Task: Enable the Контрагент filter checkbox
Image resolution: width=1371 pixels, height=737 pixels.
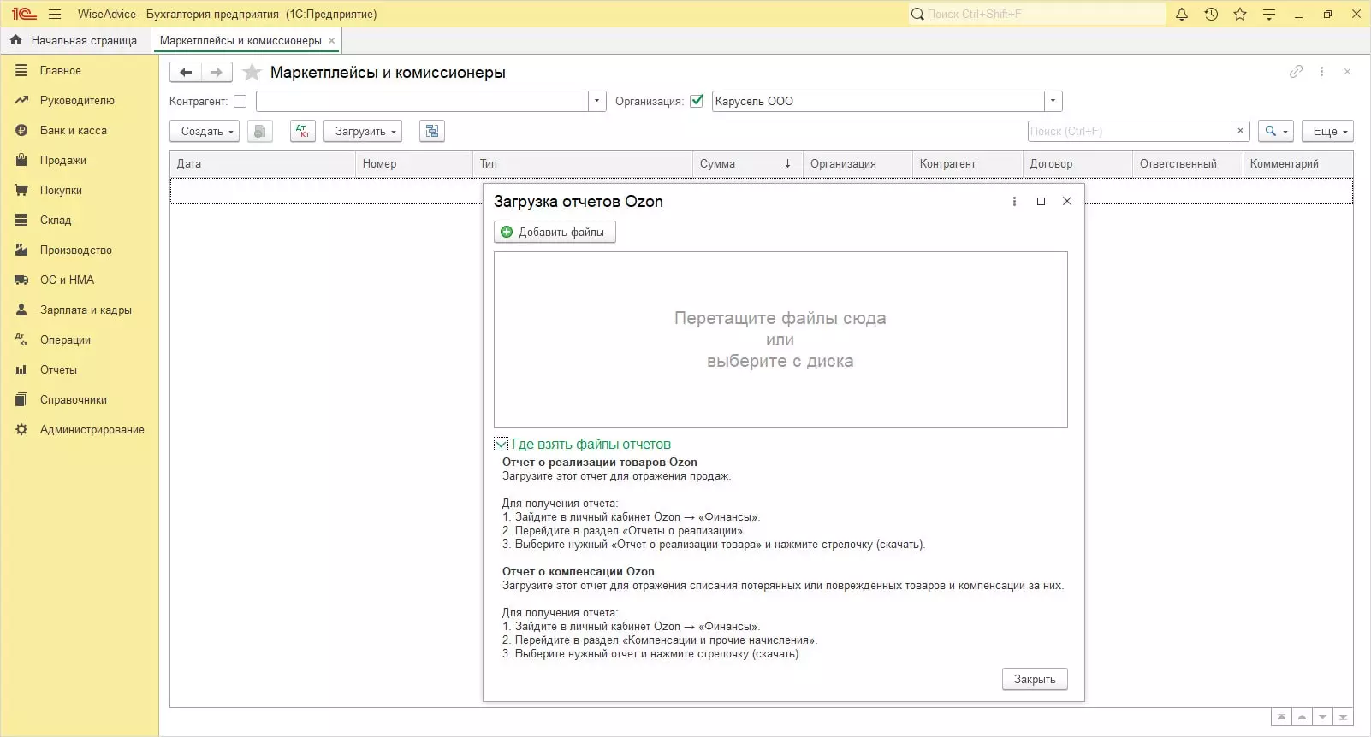Action: click(x=240, y=101)
